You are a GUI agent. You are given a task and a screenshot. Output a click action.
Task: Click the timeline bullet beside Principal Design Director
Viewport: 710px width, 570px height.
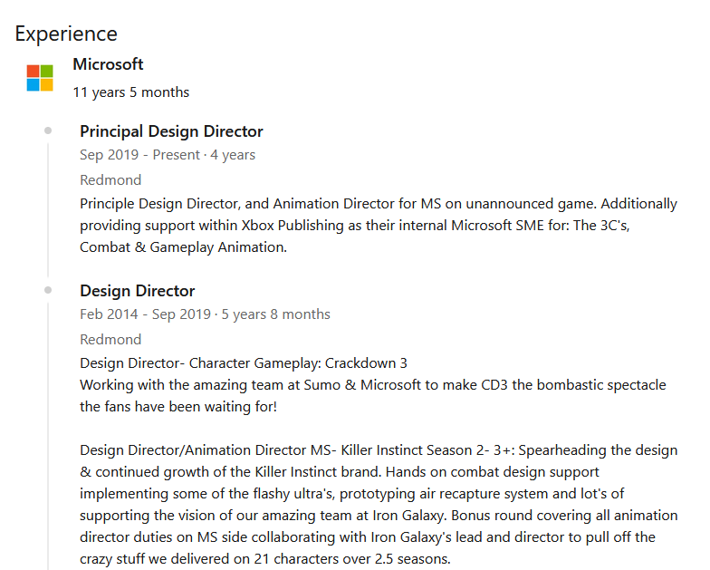coord(48,131)
